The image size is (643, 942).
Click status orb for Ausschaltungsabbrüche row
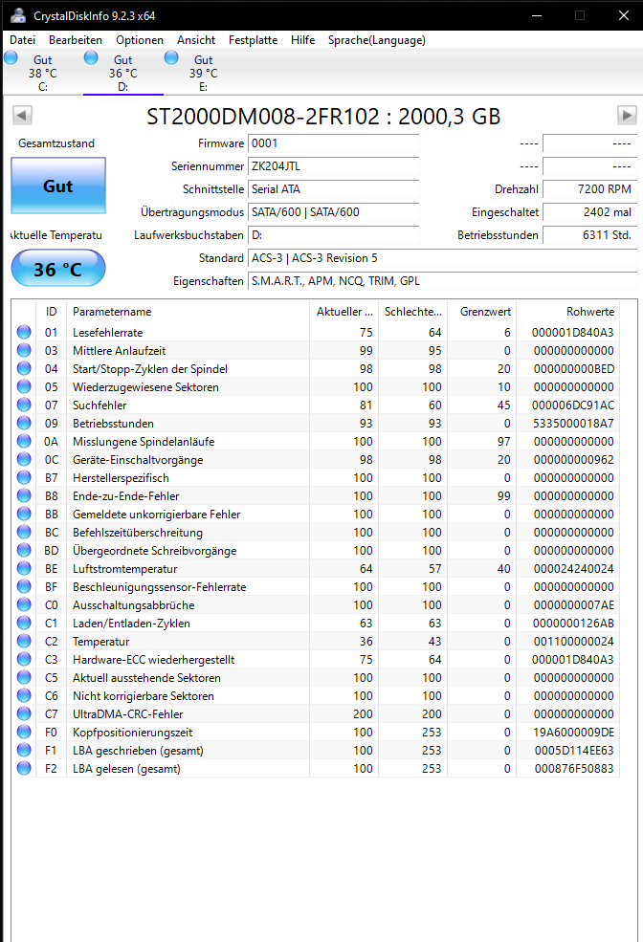(24, 605)
